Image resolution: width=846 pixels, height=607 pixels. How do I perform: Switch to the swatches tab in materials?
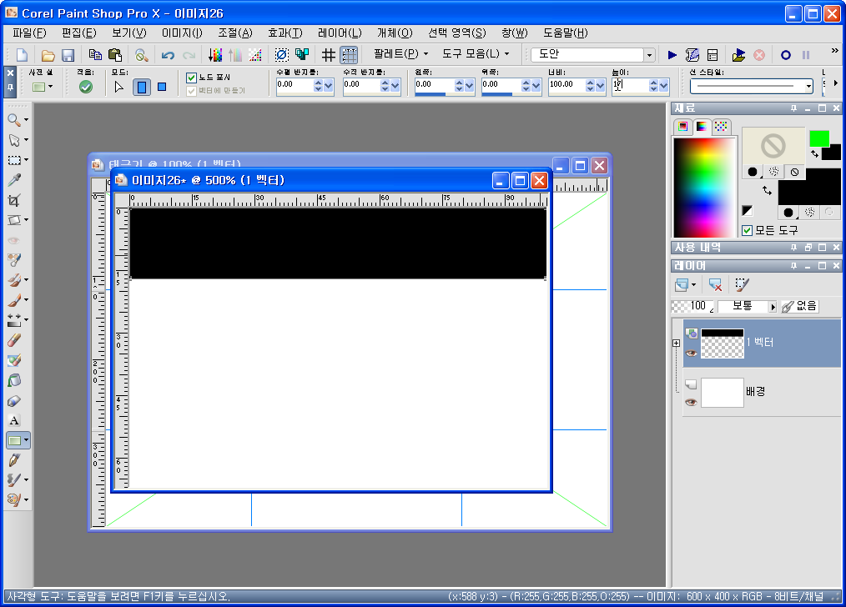721,126
